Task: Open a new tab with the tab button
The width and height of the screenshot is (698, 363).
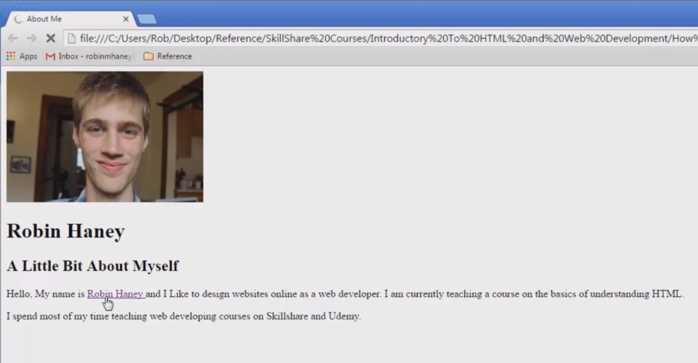Action: (147, 19)
